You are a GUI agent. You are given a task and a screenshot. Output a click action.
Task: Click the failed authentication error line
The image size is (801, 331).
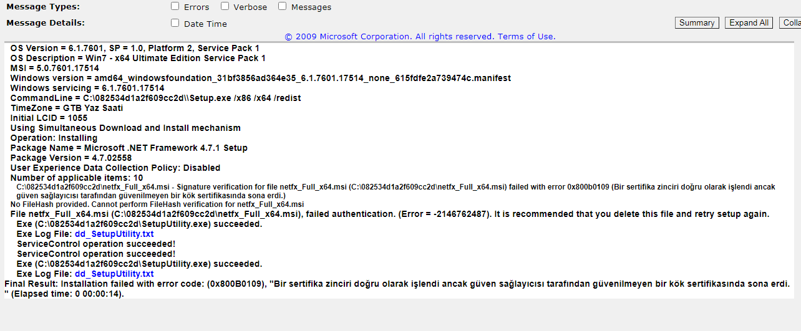390,214
